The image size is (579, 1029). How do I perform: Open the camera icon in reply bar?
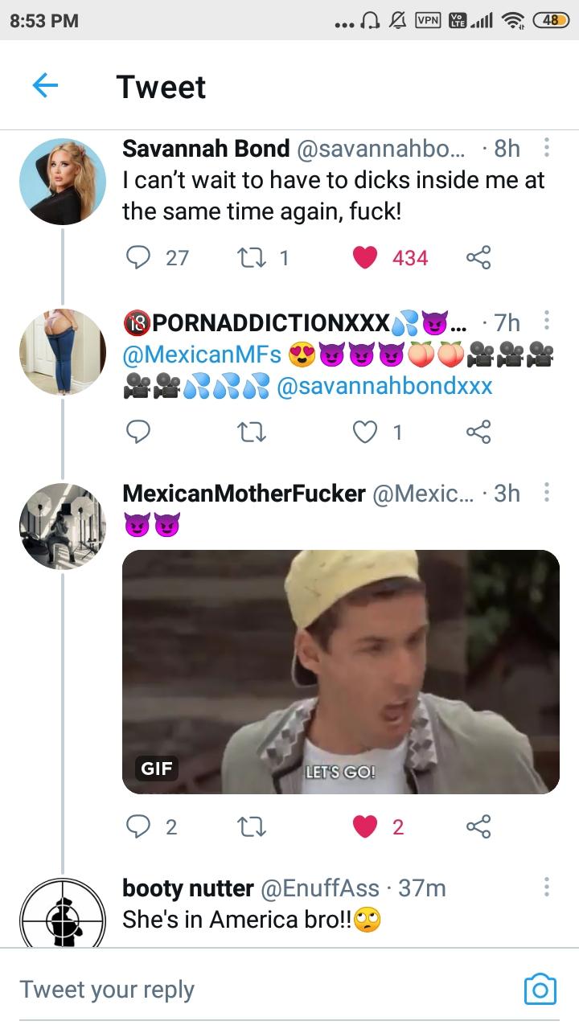(540, 989)
